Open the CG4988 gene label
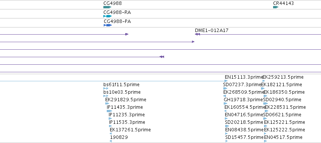 113,3
